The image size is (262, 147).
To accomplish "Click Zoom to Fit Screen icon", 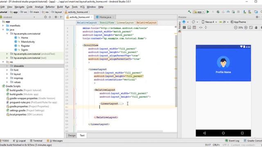I will pos(251,27).
